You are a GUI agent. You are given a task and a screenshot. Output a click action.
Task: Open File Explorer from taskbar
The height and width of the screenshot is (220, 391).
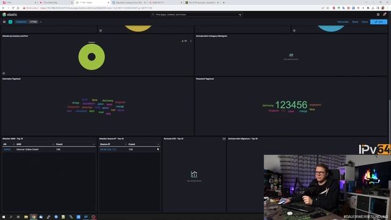pyautogui.click(x=26, y=217)
